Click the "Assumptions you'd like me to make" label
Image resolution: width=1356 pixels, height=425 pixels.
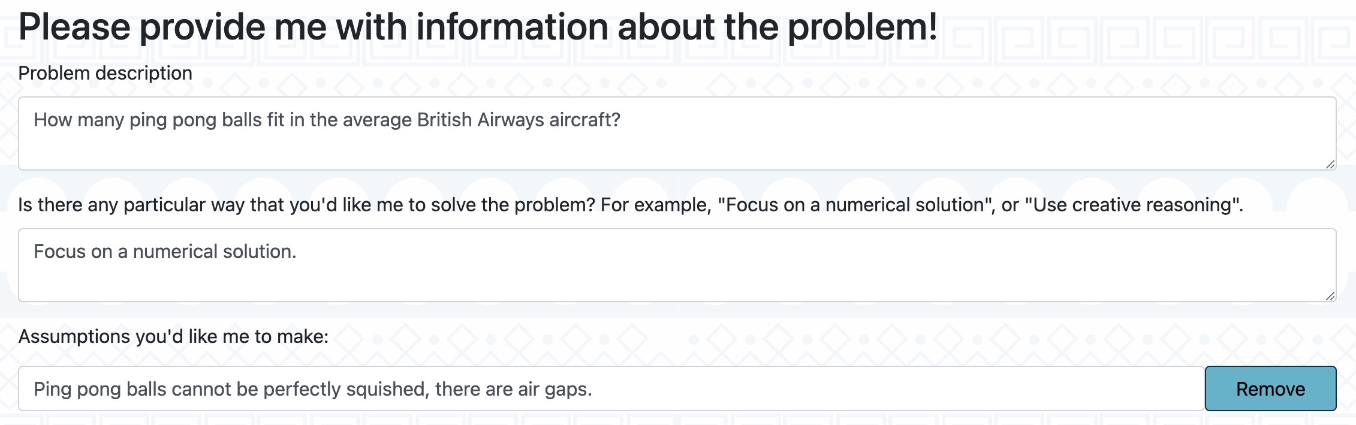(173, 336)
